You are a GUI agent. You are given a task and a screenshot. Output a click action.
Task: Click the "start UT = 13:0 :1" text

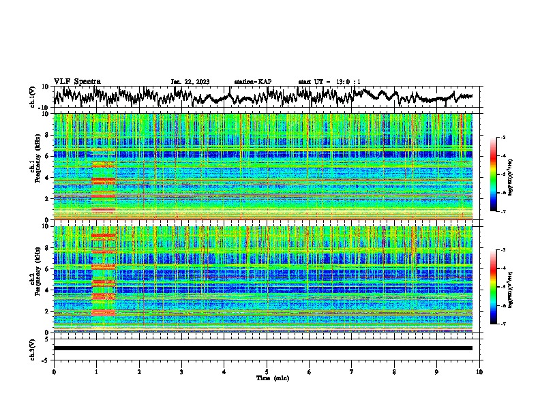point(329,82)
